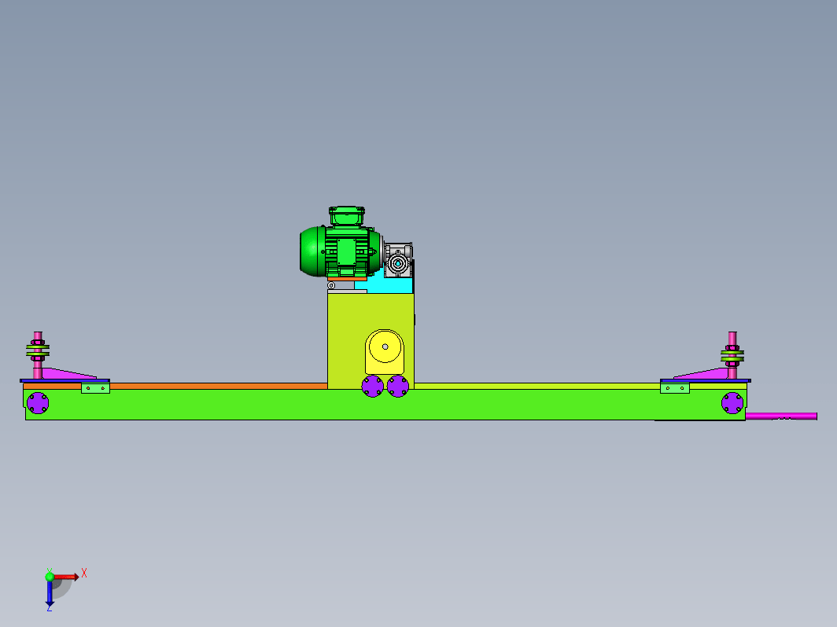Select the magenta gusset bracket on left
Viewport: 837px width, 627px height.
point(67,374)
